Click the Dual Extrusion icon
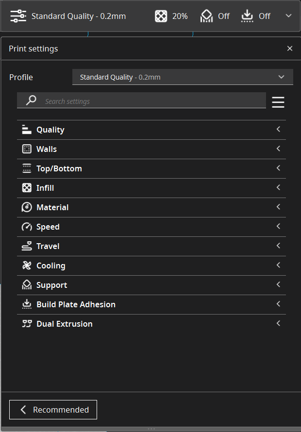Viewport: 301px width, 432px height. tap(27, 324)
